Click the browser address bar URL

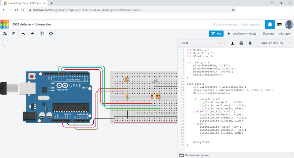(87, 10)
